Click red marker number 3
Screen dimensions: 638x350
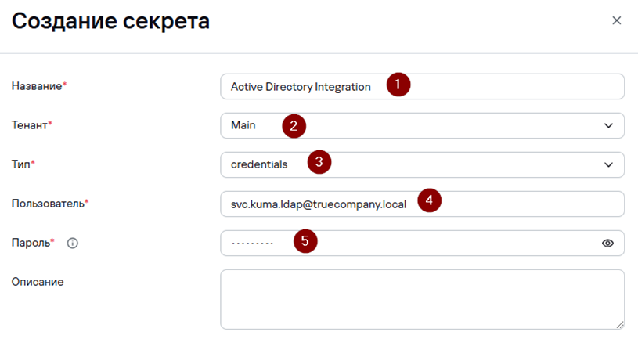pos(319,162)
